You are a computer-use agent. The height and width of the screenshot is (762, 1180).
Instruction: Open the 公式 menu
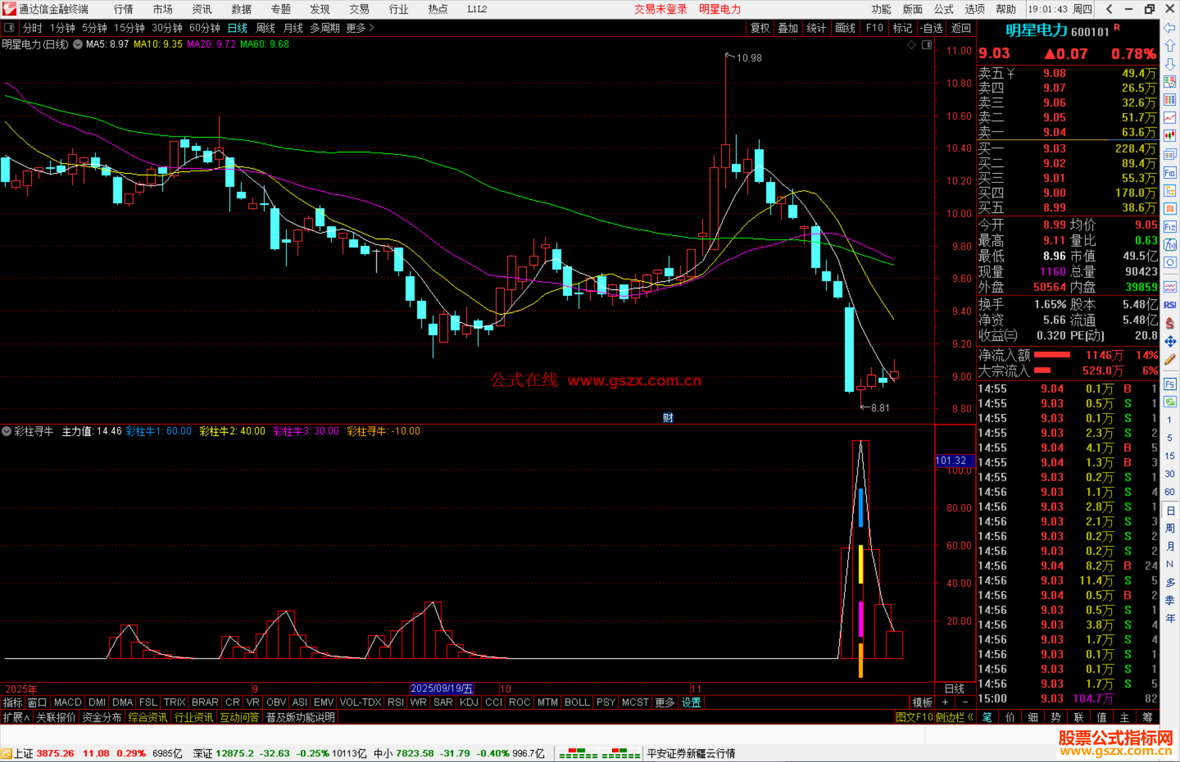943,9
